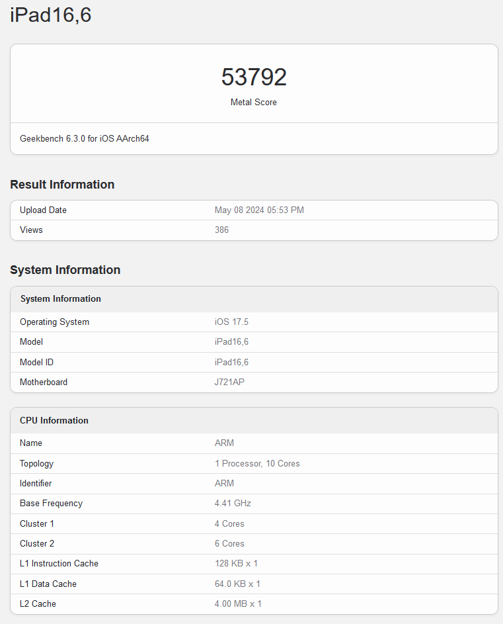Click the J721AP motherboard value
The width and height of the screenshot is (503, 624).
tap(229, 382)
